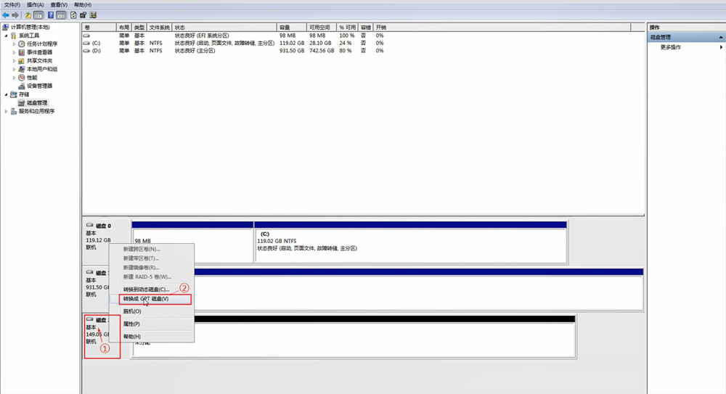Open the 查看(V) menu
The height and width of the screenshot is (394, 726).
(59, 4)
